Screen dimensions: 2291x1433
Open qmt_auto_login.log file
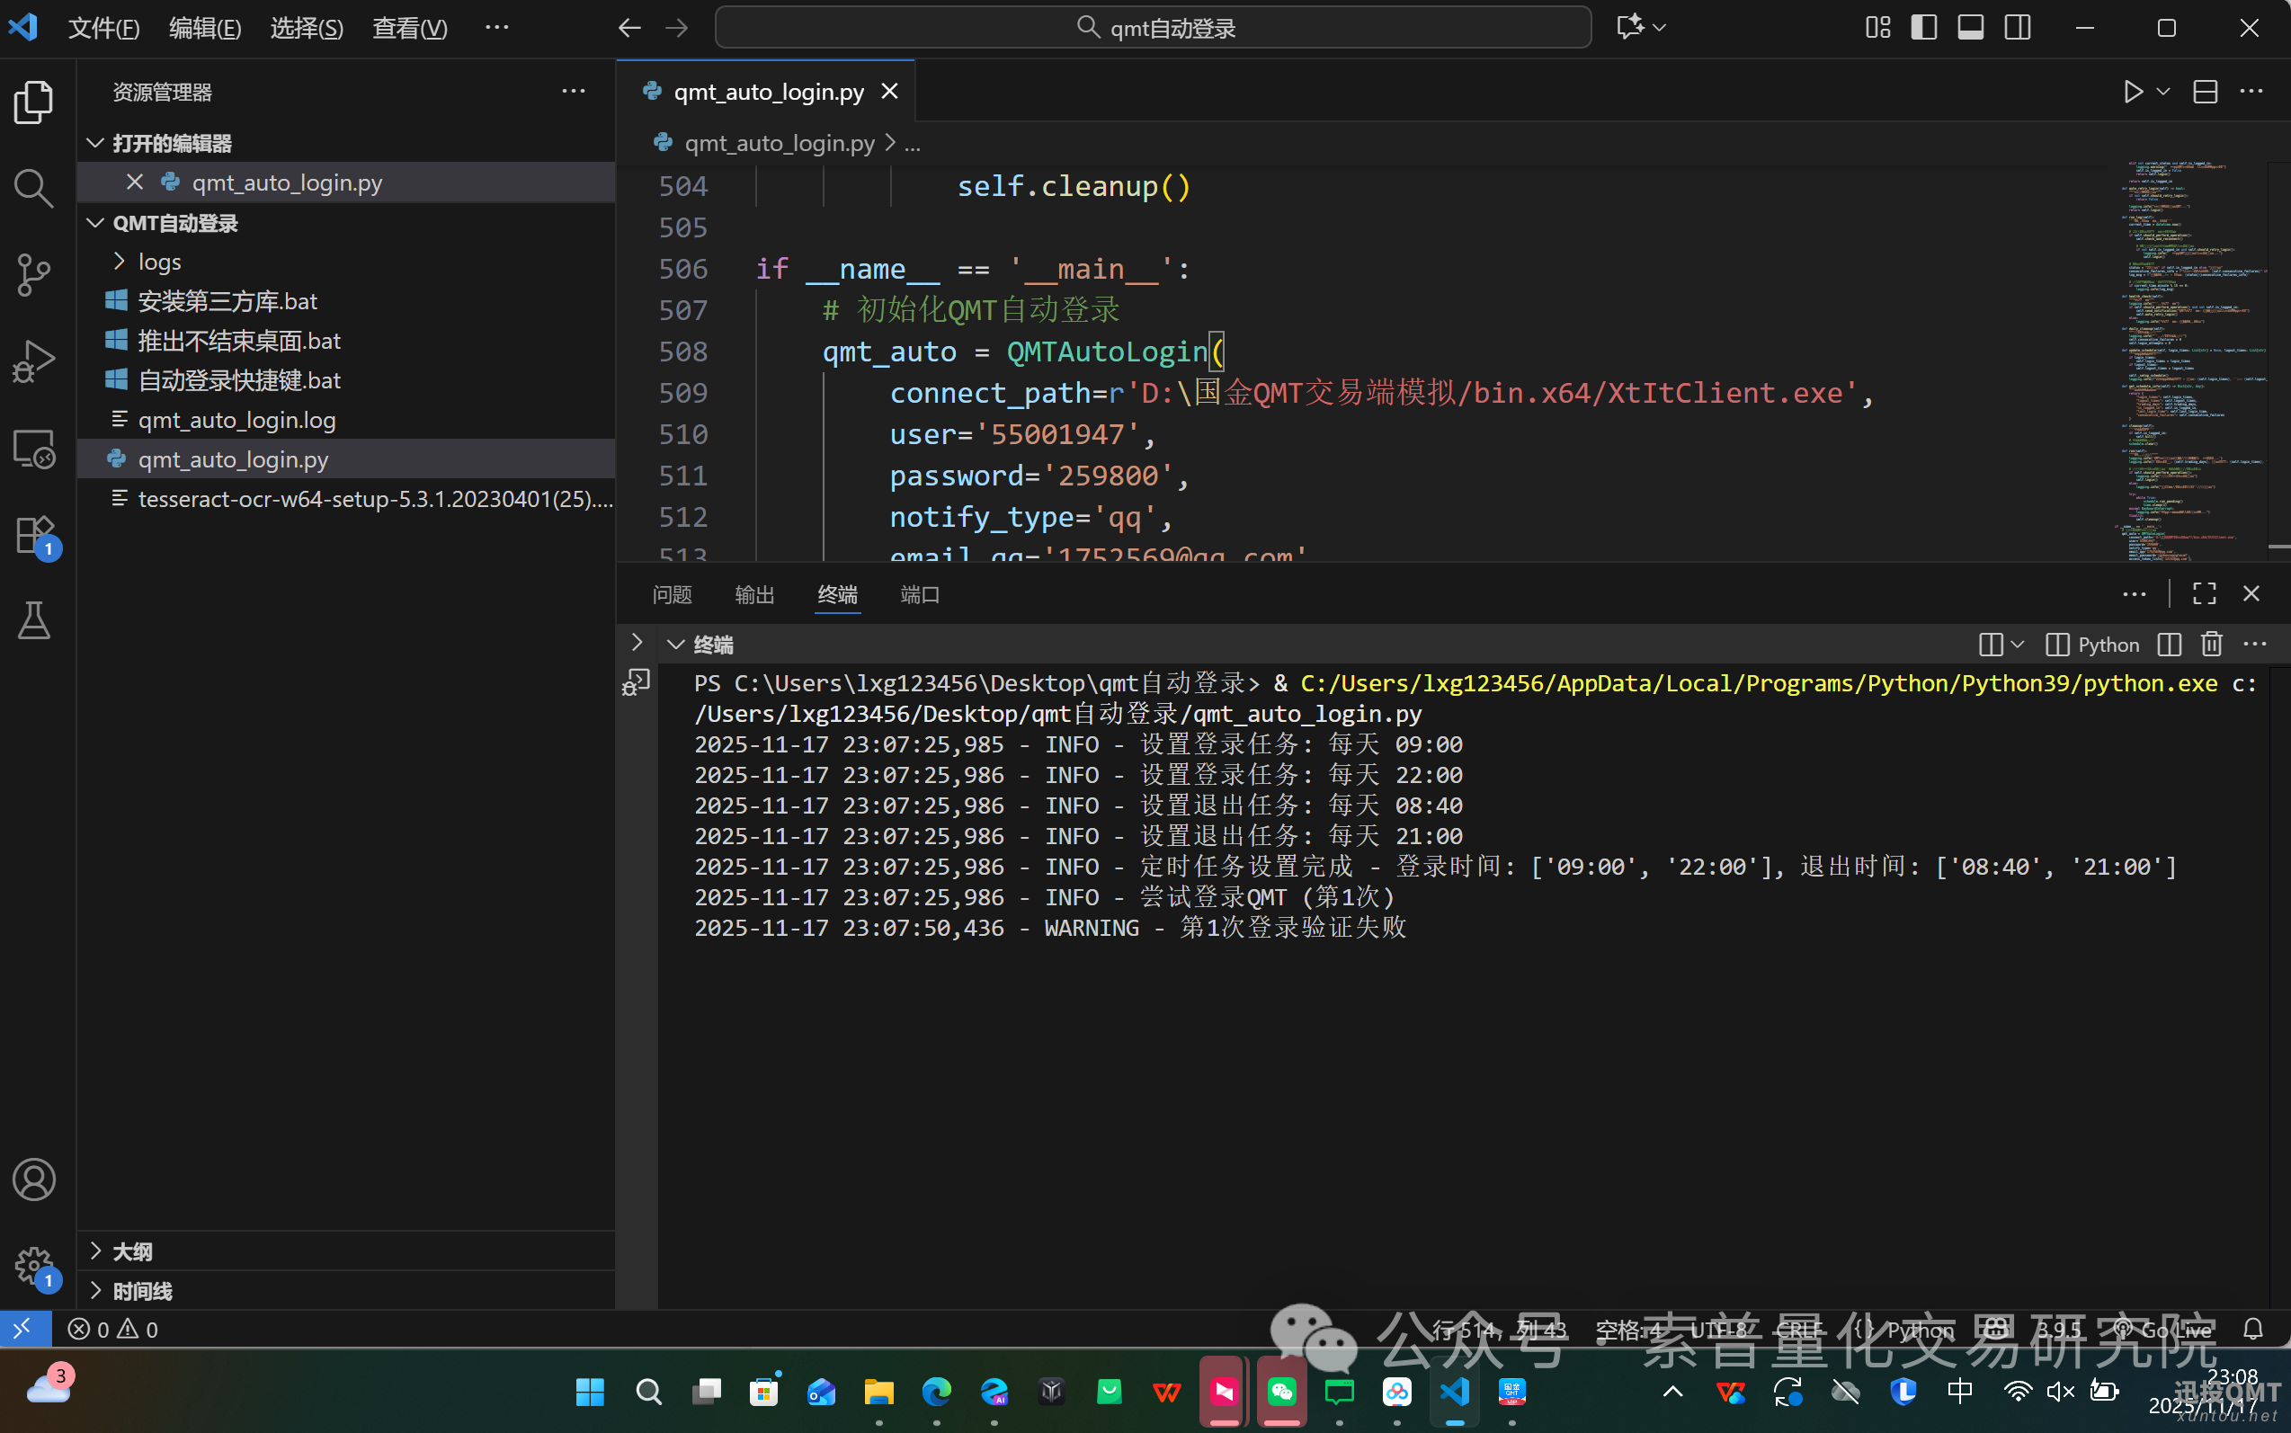[x=237, y=420]
